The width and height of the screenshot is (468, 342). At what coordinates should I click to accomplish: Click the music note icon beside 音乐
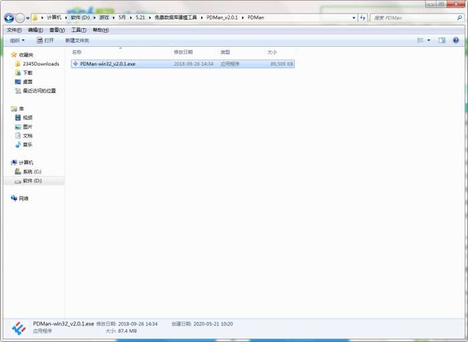pos(18,145)
